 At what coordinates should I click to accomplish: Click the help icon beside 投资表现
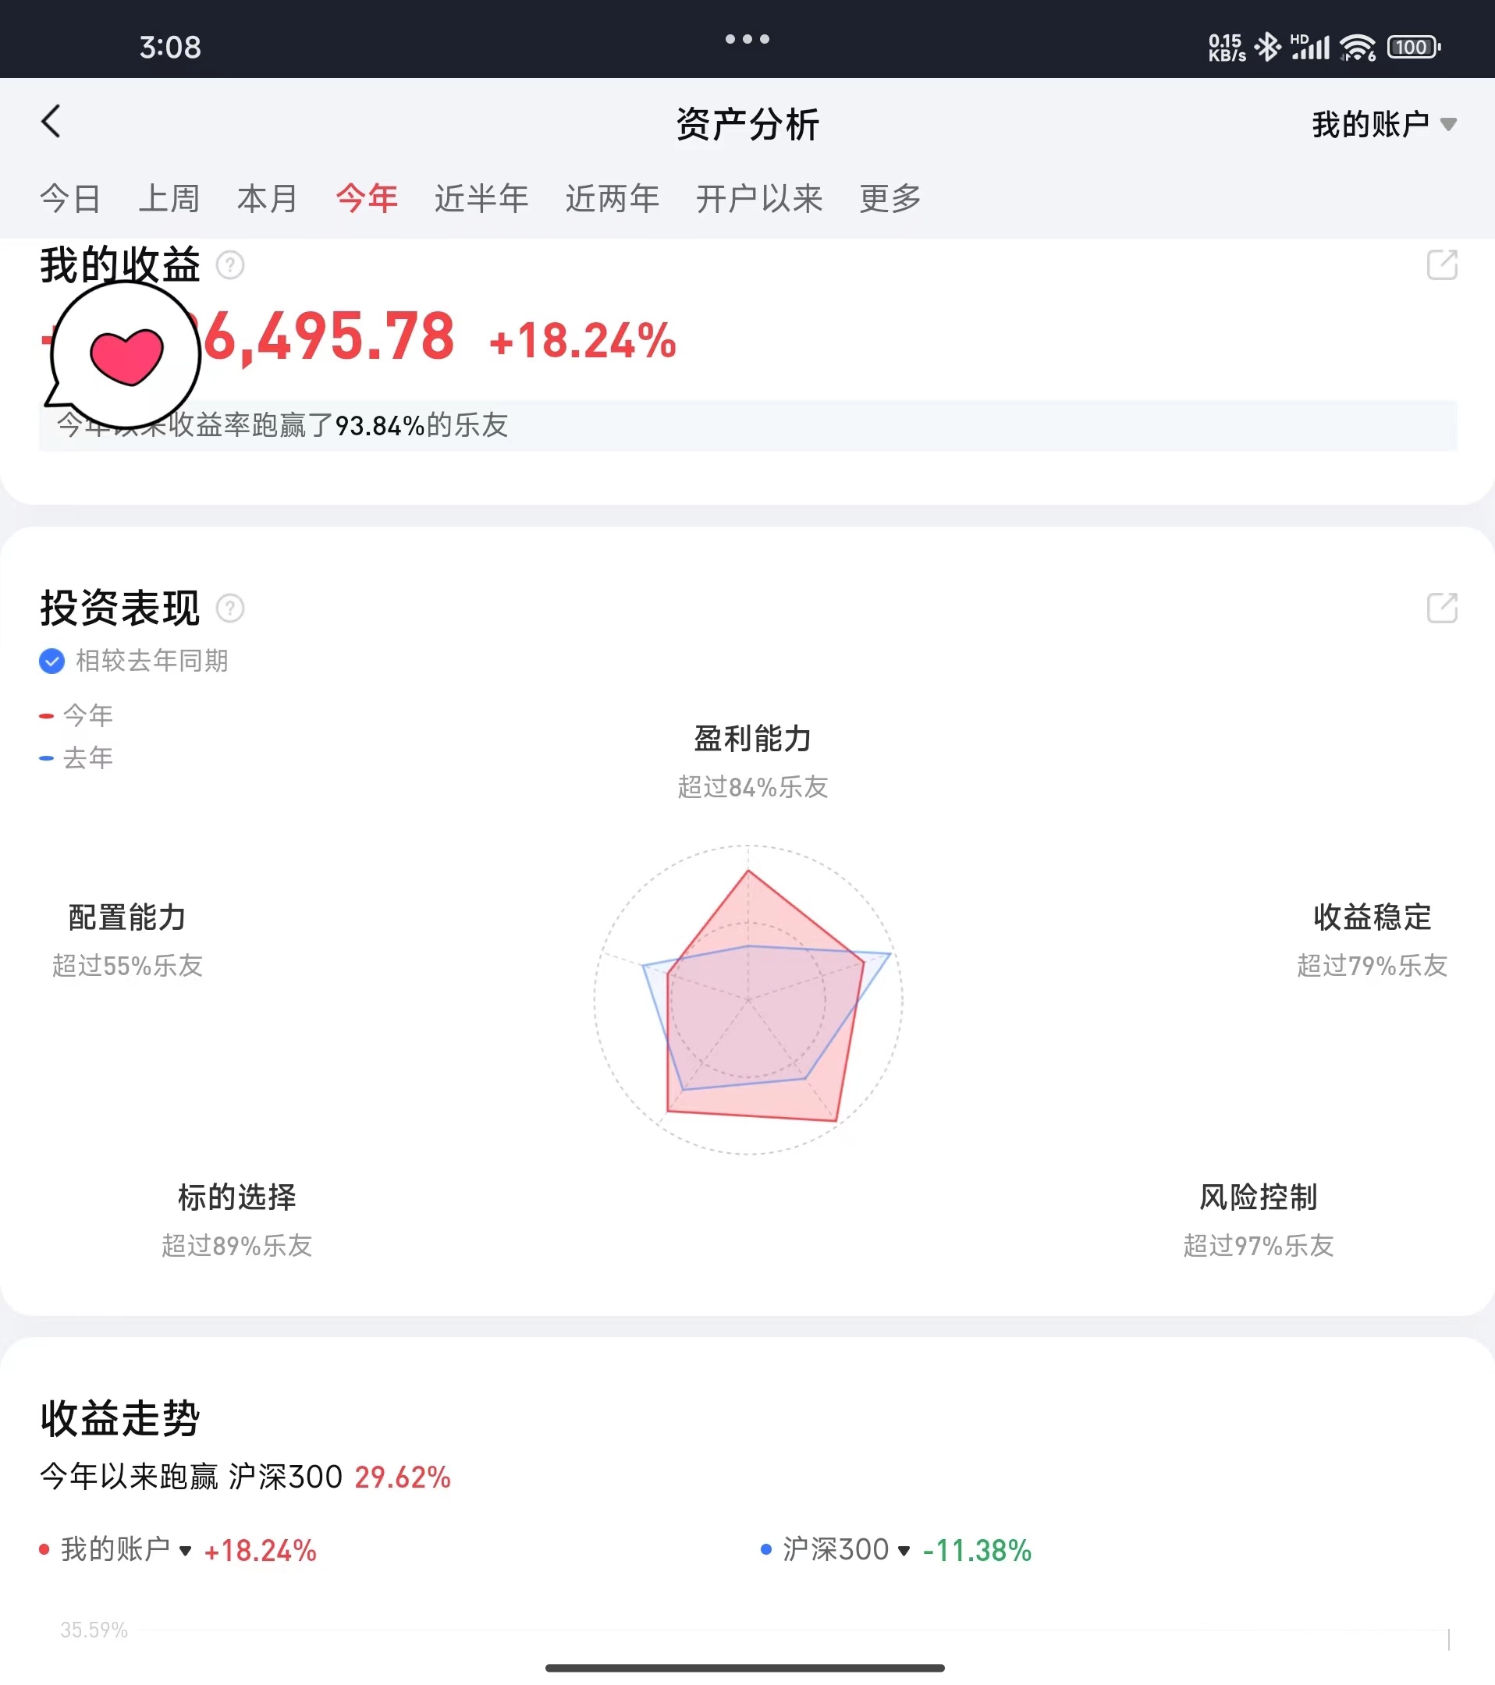tap(230, 608)
